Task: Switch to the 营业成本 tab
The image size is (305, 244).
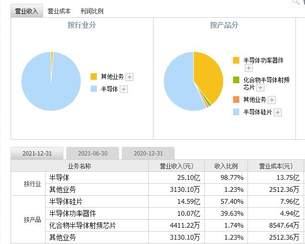Action: pos(59,11)
